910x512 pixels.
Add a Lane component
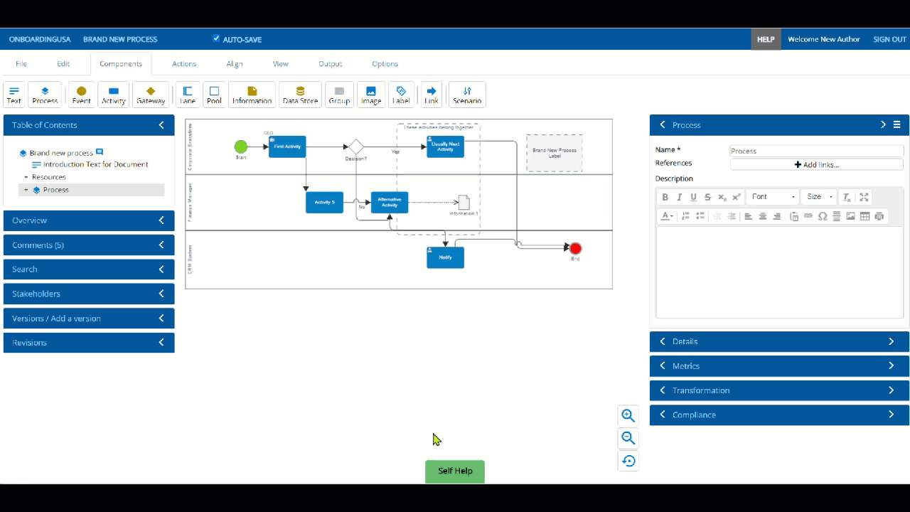tap(188, 95)
